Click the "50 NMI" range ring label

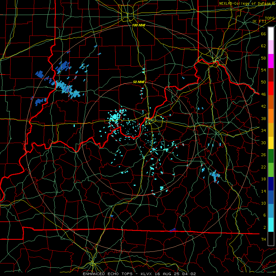pos(139,82)
